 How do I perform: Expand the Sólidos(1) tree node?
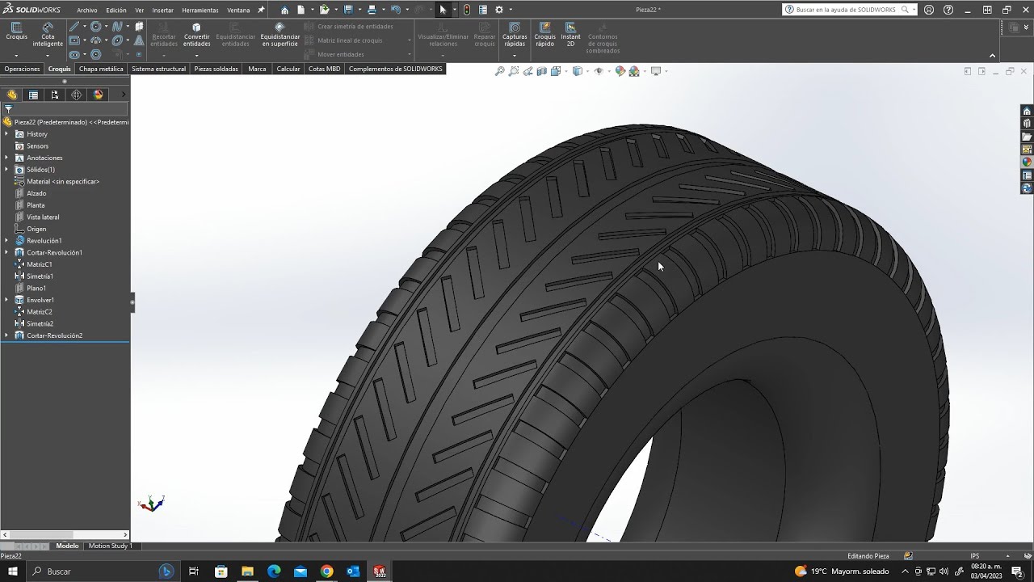pos(6,170)
